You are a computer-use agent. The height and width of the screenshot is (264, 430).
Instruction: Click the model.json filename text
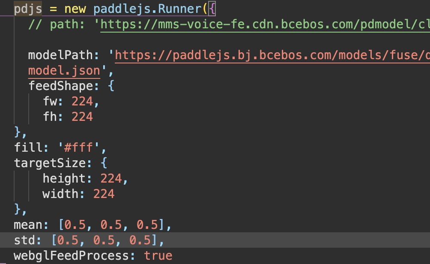pos(63,70)
